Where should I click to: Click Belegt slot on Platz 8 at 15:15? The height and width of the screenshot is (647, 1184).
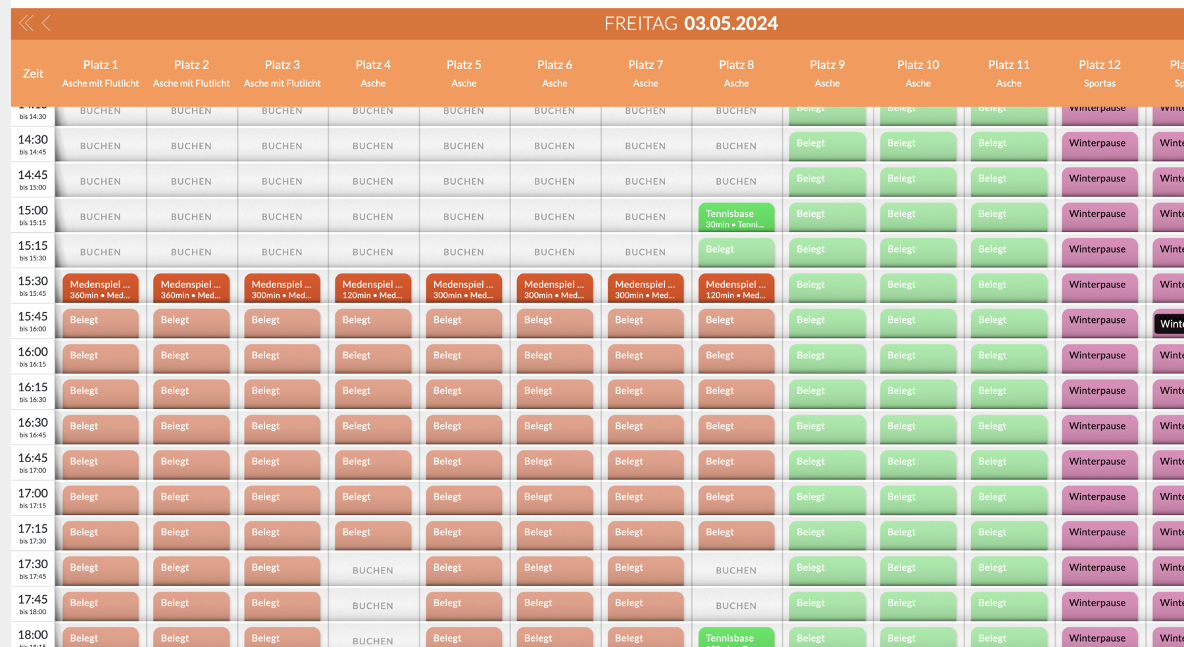point(736,251)
